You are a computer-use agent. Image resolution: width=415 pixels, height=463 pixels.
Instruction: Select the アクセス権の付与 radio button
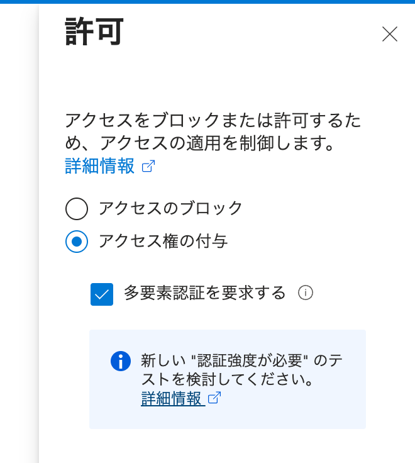(x=77, y=241)
